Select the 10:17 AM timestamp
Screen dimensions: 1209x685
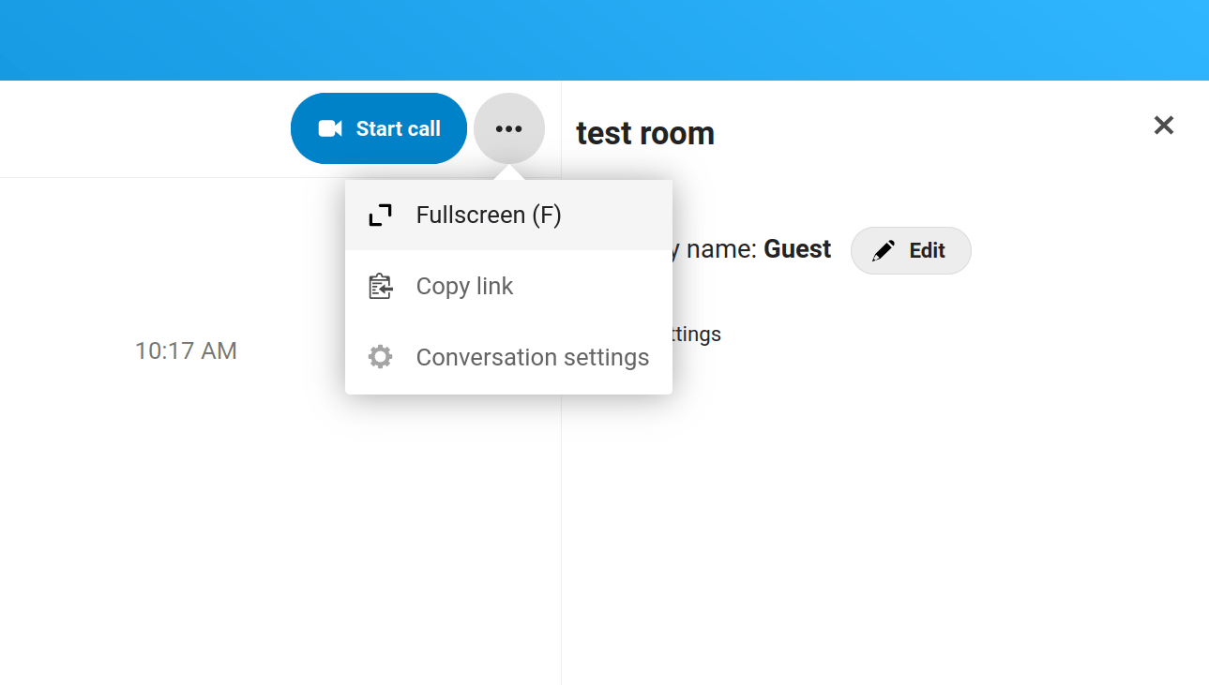186,350
